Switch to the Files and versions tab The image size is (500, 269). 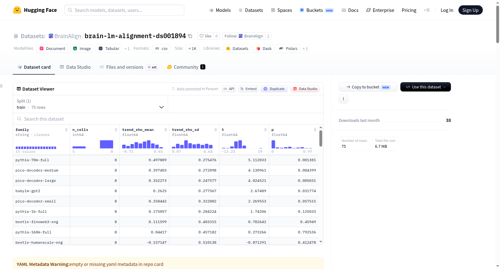[x=128, y=67]
